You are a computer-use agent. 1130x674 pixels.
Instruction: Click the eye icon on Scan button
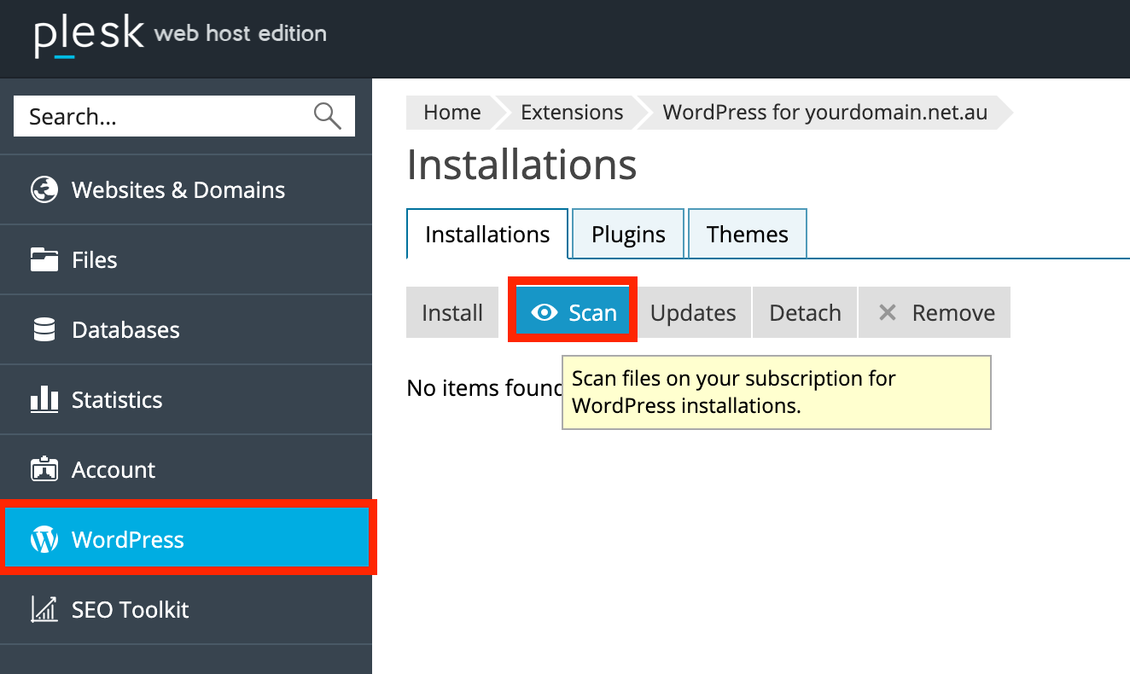(x=545, y=313)
